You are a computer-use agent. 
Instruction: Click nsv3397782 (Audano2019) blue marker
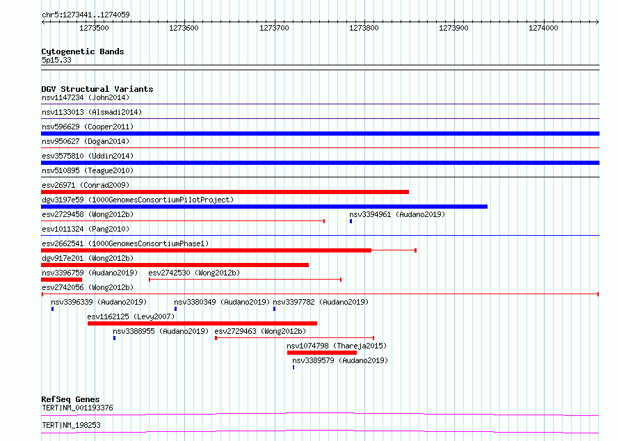(274, 309)
